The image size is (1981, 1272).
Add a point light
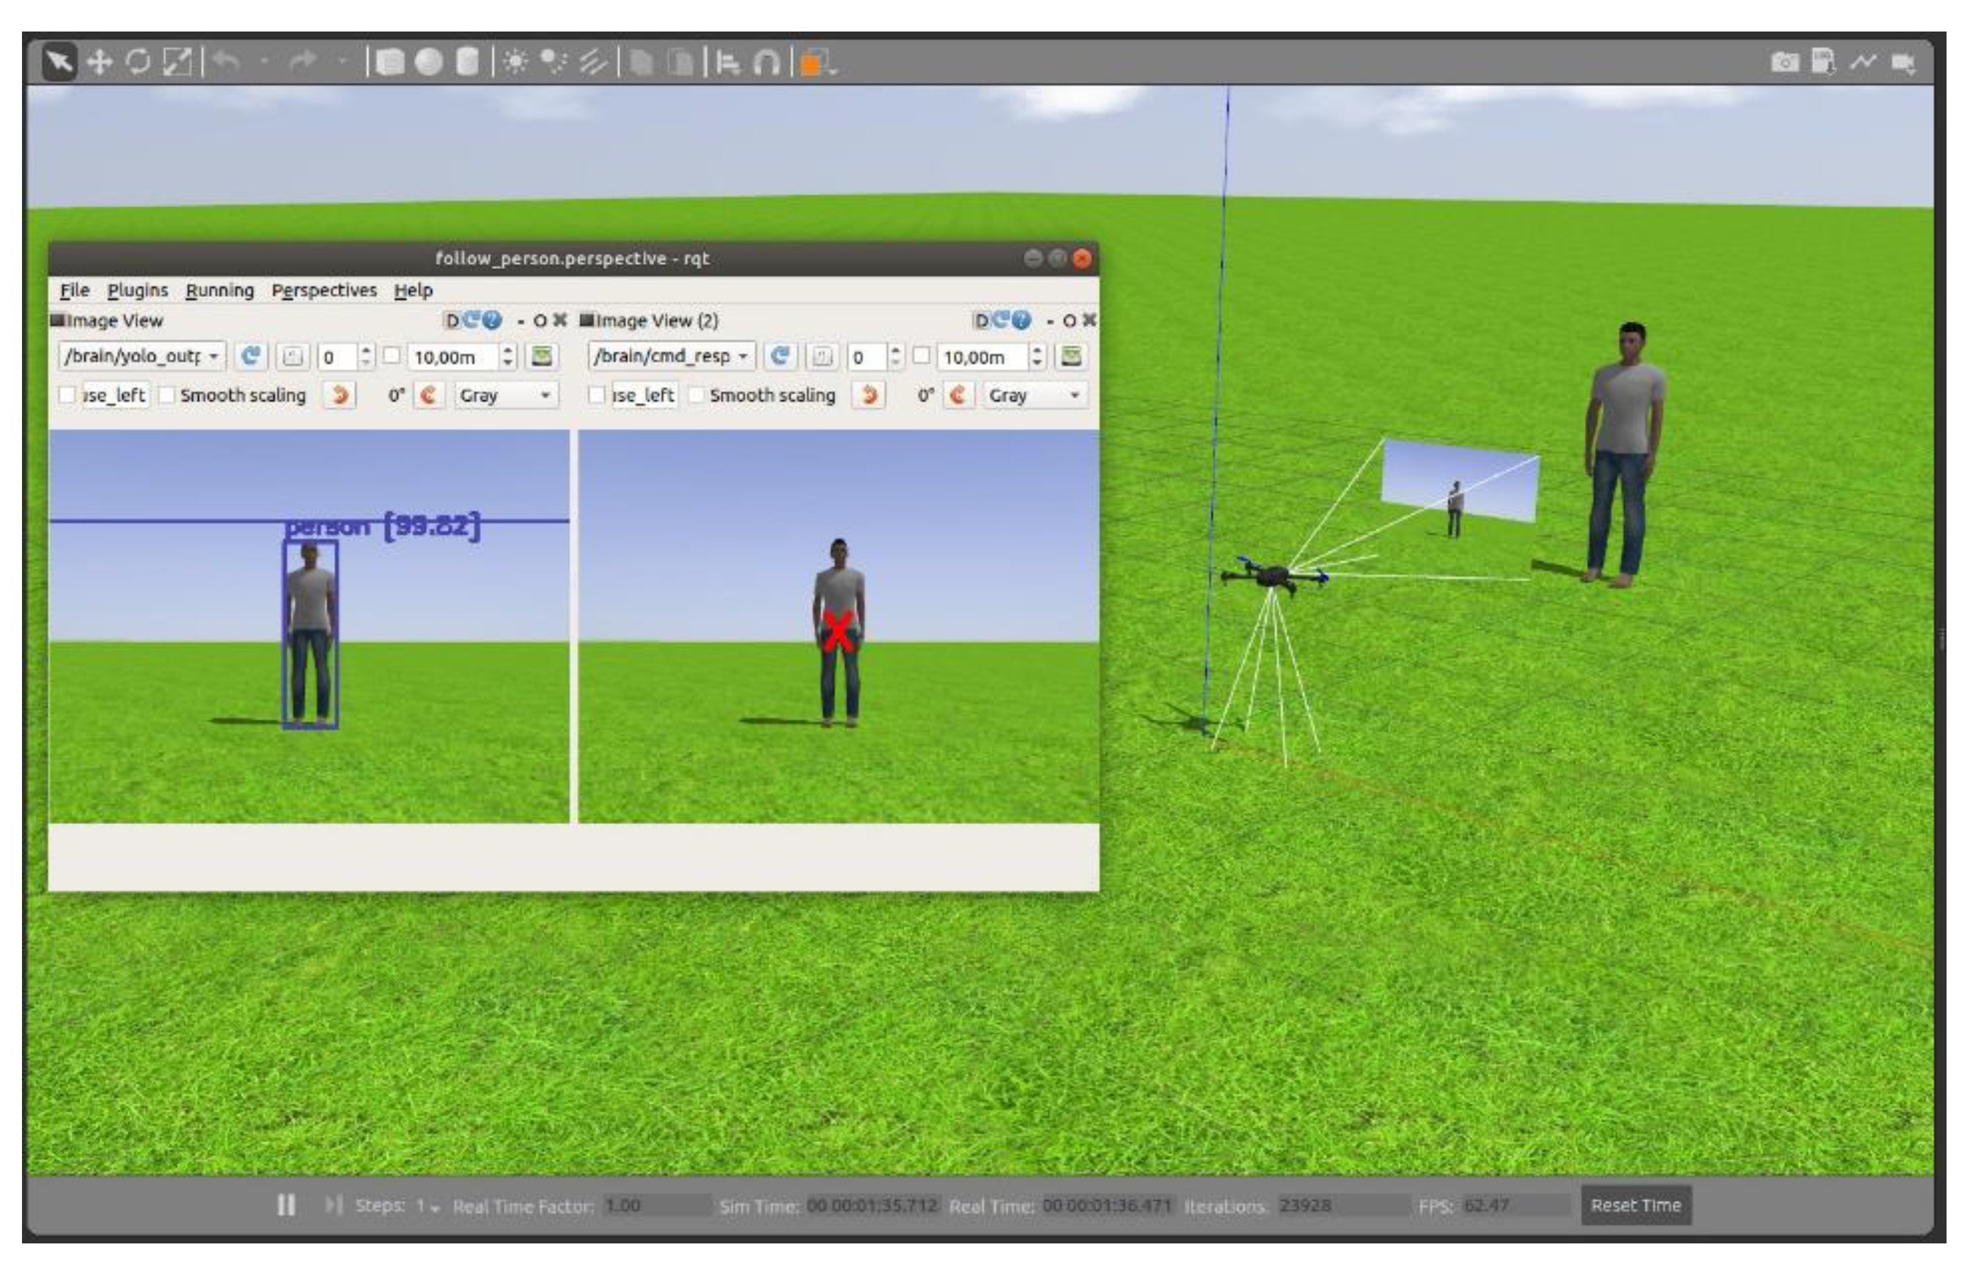pos(515,62)
